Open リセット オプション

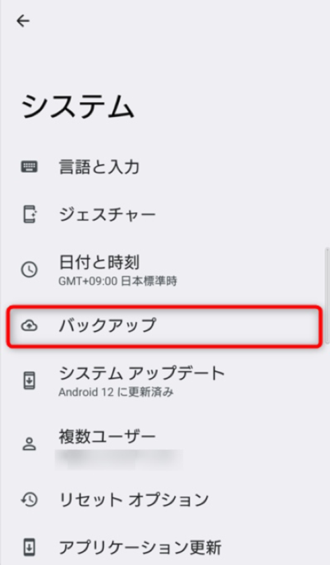pyautogui.click(x=165, y=500)
